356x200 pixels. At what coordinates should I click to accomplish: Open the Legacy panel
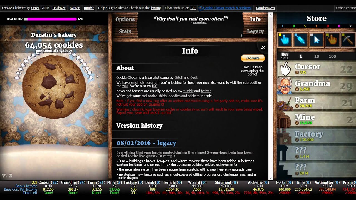(x=255, y=31)
